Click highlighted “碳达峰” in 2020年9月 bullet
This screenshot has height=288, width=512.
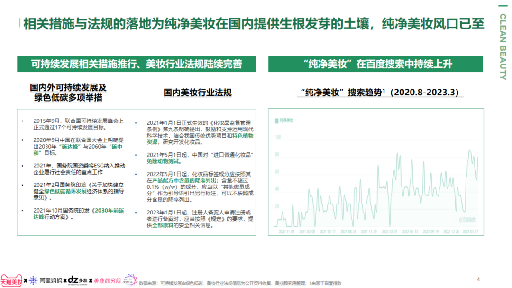tap(71, 147)
